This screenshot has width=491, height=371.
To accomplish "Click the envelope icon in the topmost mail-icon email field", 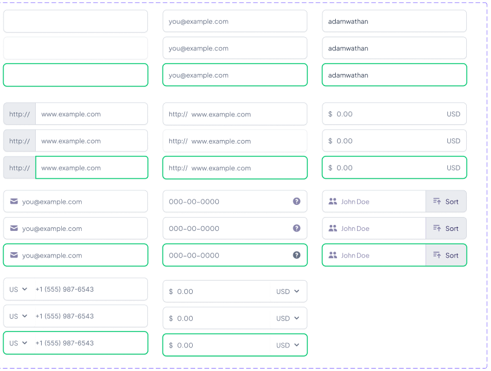I will pyautogui.click(x=14, y=201).
